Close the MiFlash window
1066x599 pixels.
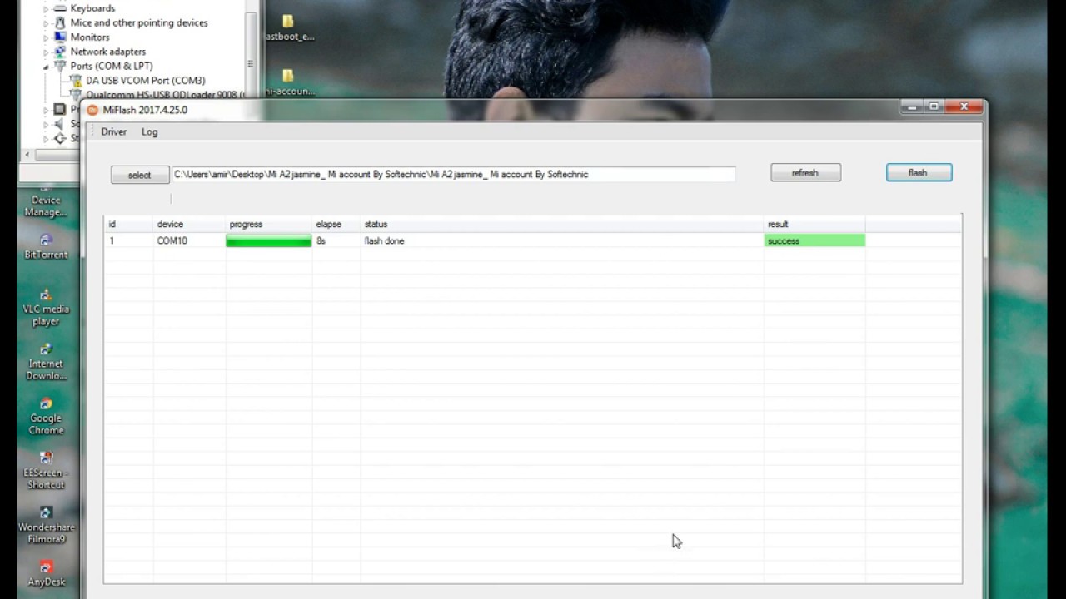pyautogui.click(x=964, y=106)
